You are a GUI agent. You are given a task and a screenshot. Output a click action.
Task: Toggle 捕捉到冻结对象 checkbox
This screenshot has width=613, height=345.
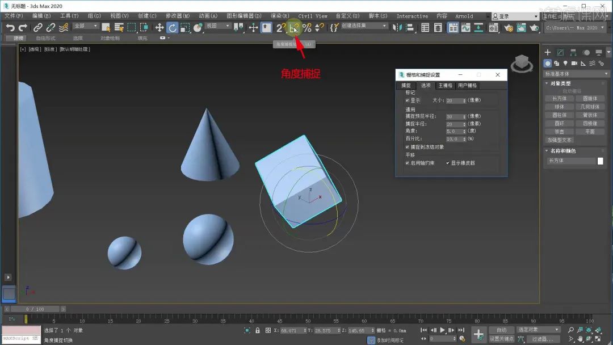coord(407,146)
